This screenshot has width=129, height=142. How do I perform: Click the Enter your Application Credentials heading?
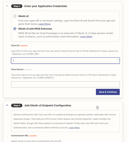tap(46, 6)
